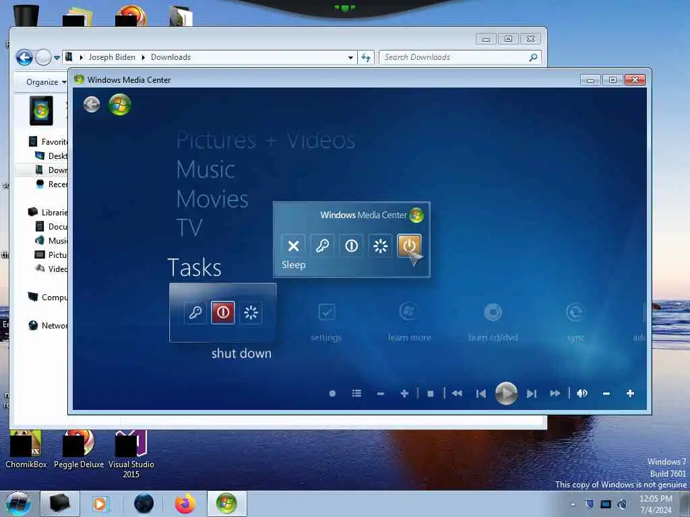Click Windows Media Player taskbar icon

100,504
